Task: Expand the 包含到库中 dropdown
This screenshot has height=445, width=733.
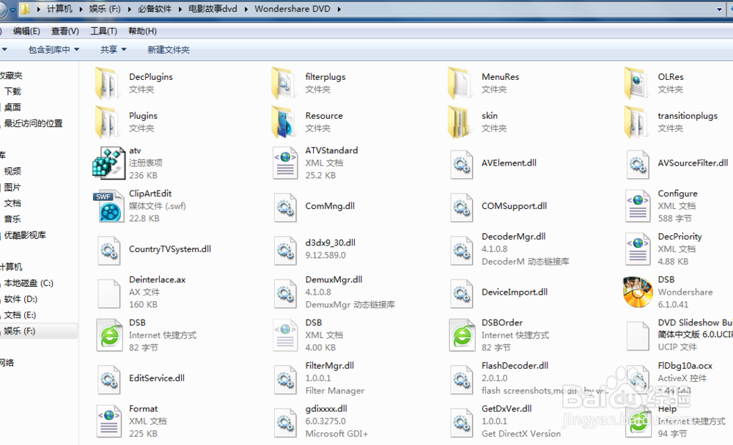Action: [x=54, y=50]
